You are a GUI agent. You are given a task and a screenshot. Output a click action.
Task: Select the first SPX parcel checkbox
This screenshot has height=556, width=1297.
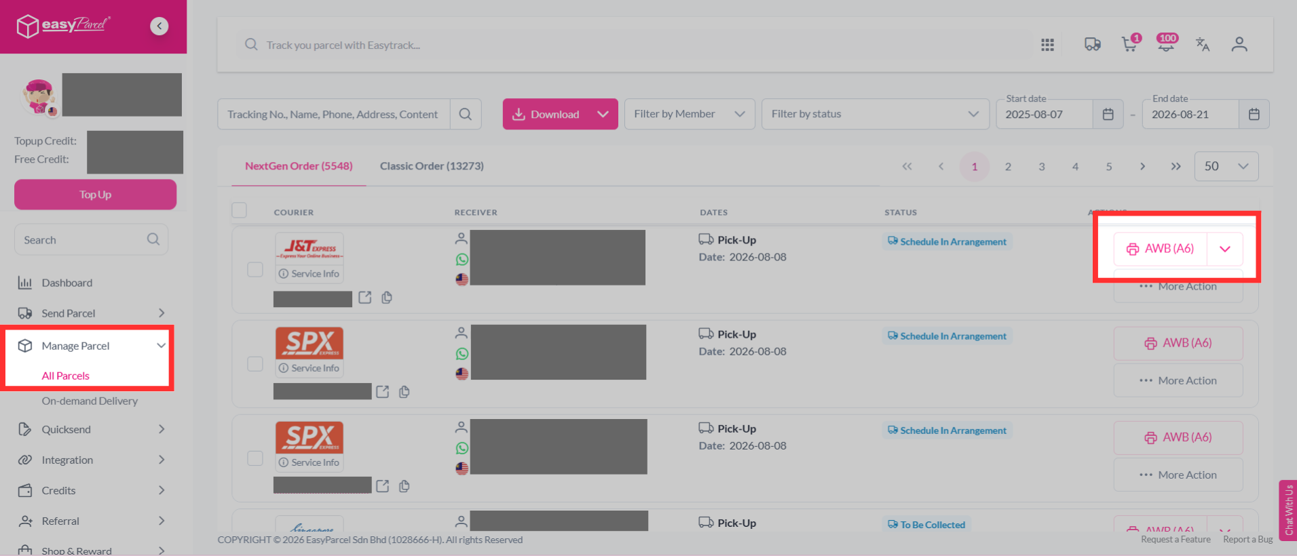[x=255, y=363]
